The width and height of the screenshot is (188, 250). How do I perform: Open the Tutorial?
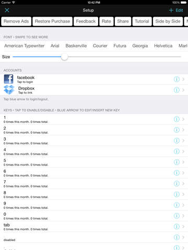tap(142, 21)
